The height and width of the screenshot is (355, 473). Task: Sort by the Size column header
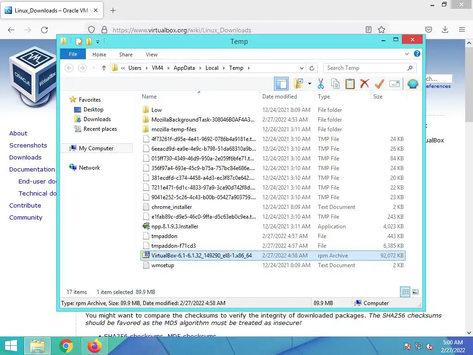click(x=378, y=97)
